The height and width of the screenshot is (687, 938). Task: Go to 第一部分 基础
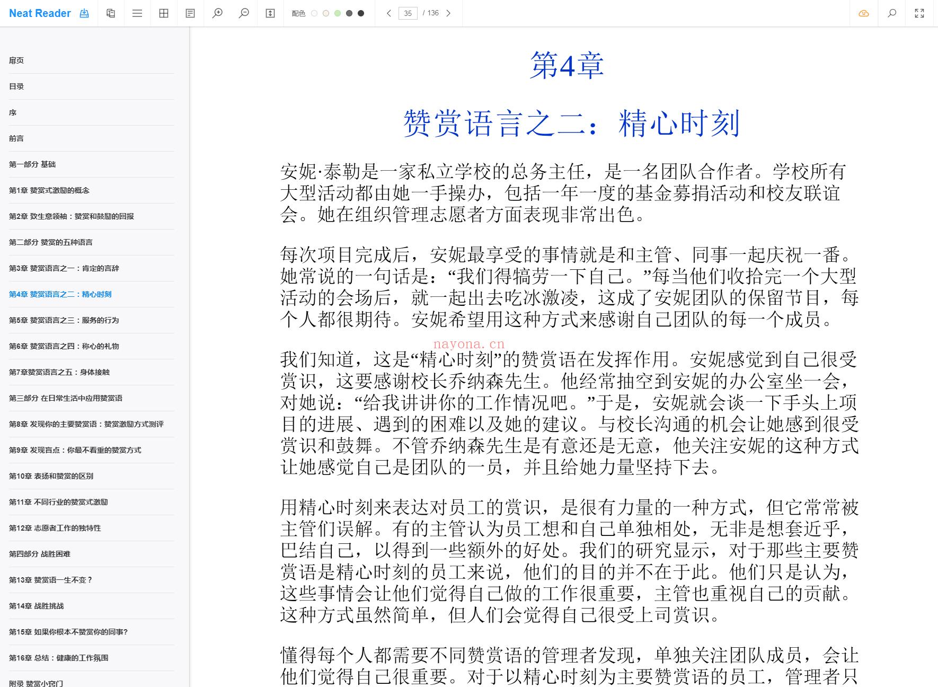coord(32,164)
